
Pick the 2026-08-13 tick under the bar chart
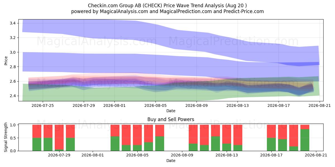227,155
